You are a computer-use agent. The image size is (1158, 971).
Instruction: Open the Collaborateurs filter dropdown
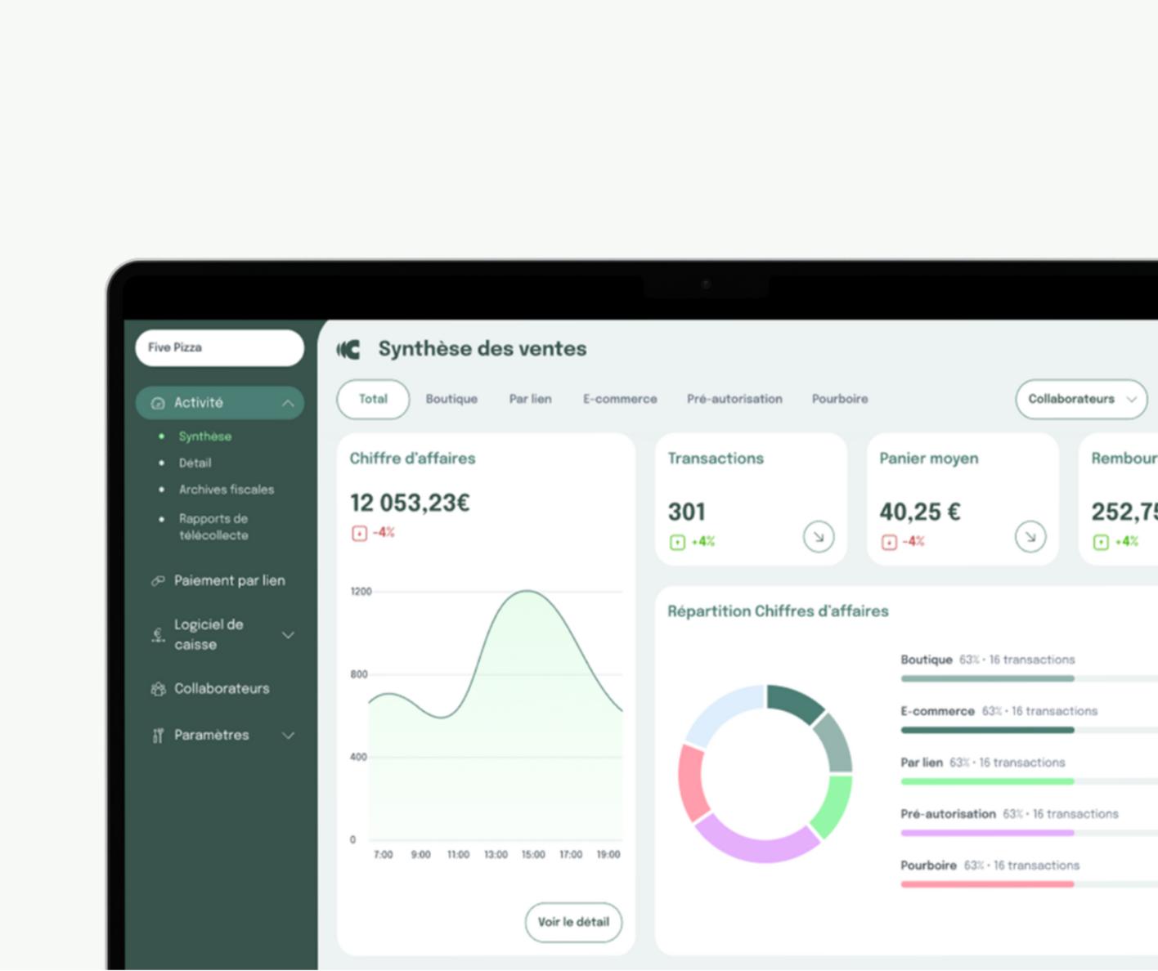(1081, 399)
